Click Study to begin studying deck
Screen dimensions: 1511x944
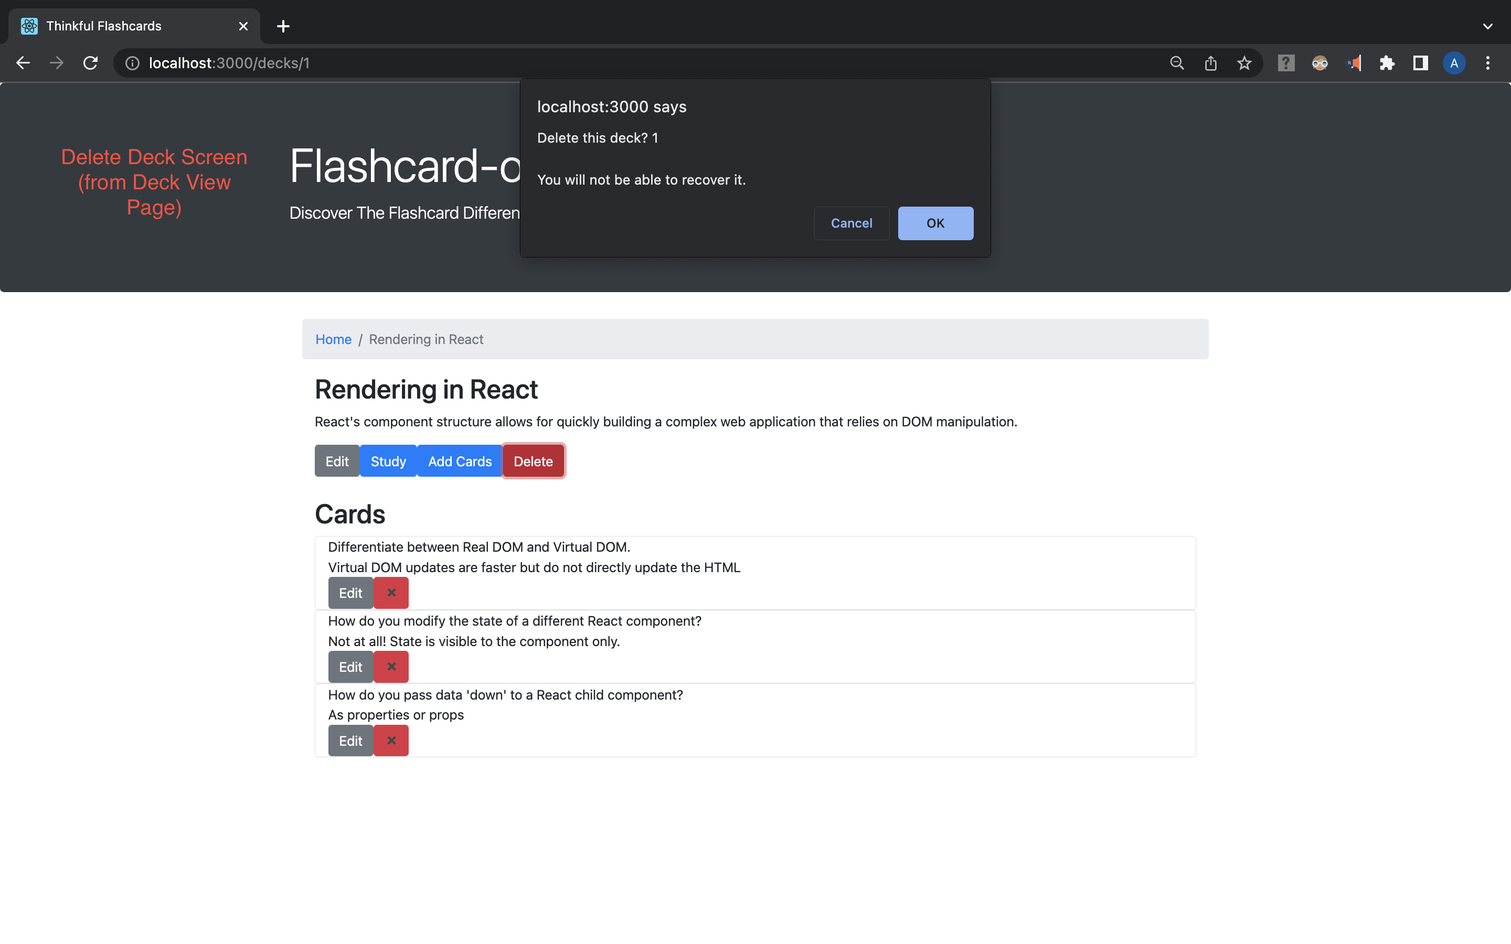[388, 461]
